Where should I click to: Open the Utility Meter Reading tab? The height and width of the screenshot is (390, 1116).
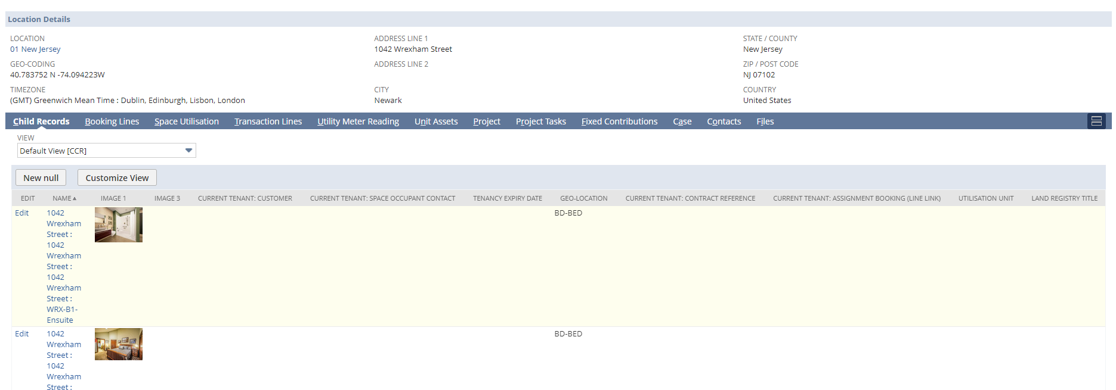click(358, 121)
